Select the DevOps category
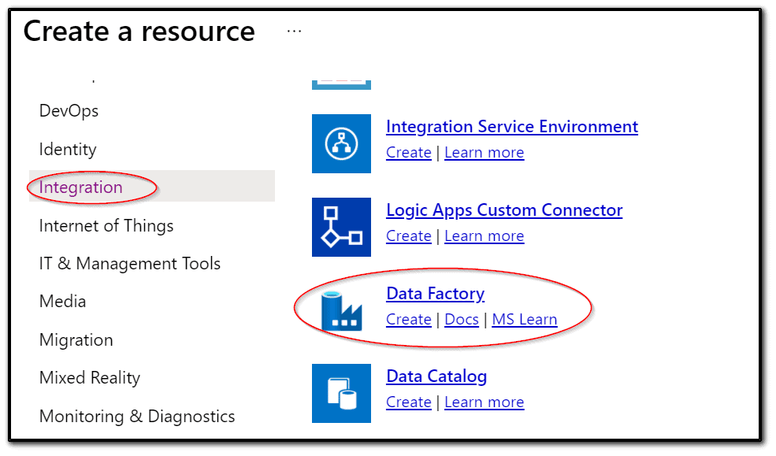The image size is (776, 456). tap(69, 110)
